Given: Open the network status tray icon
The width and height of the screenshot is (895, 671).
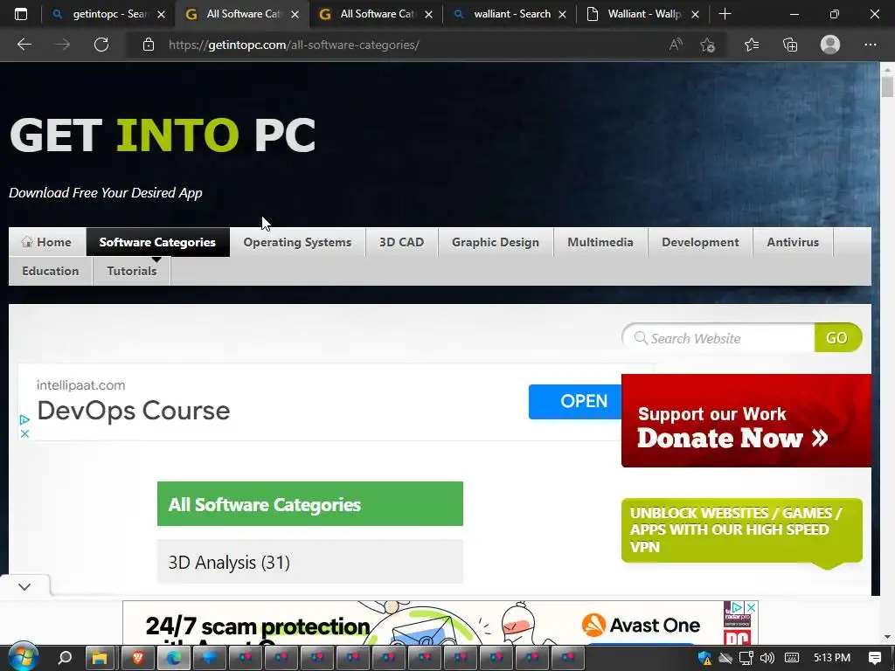Looking at the screenshot, I should [746, 658].
